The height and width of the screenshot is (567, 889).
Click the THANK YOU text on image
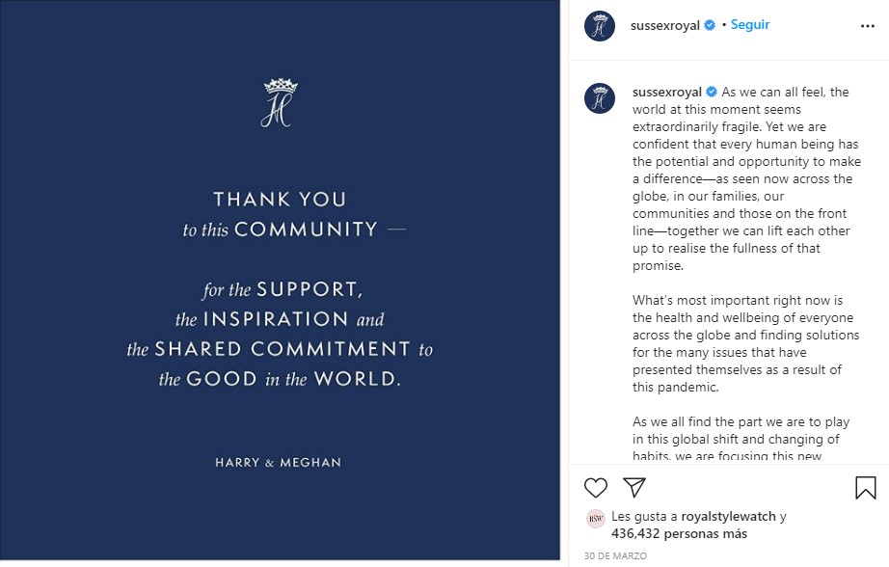[x=280, y=200]
